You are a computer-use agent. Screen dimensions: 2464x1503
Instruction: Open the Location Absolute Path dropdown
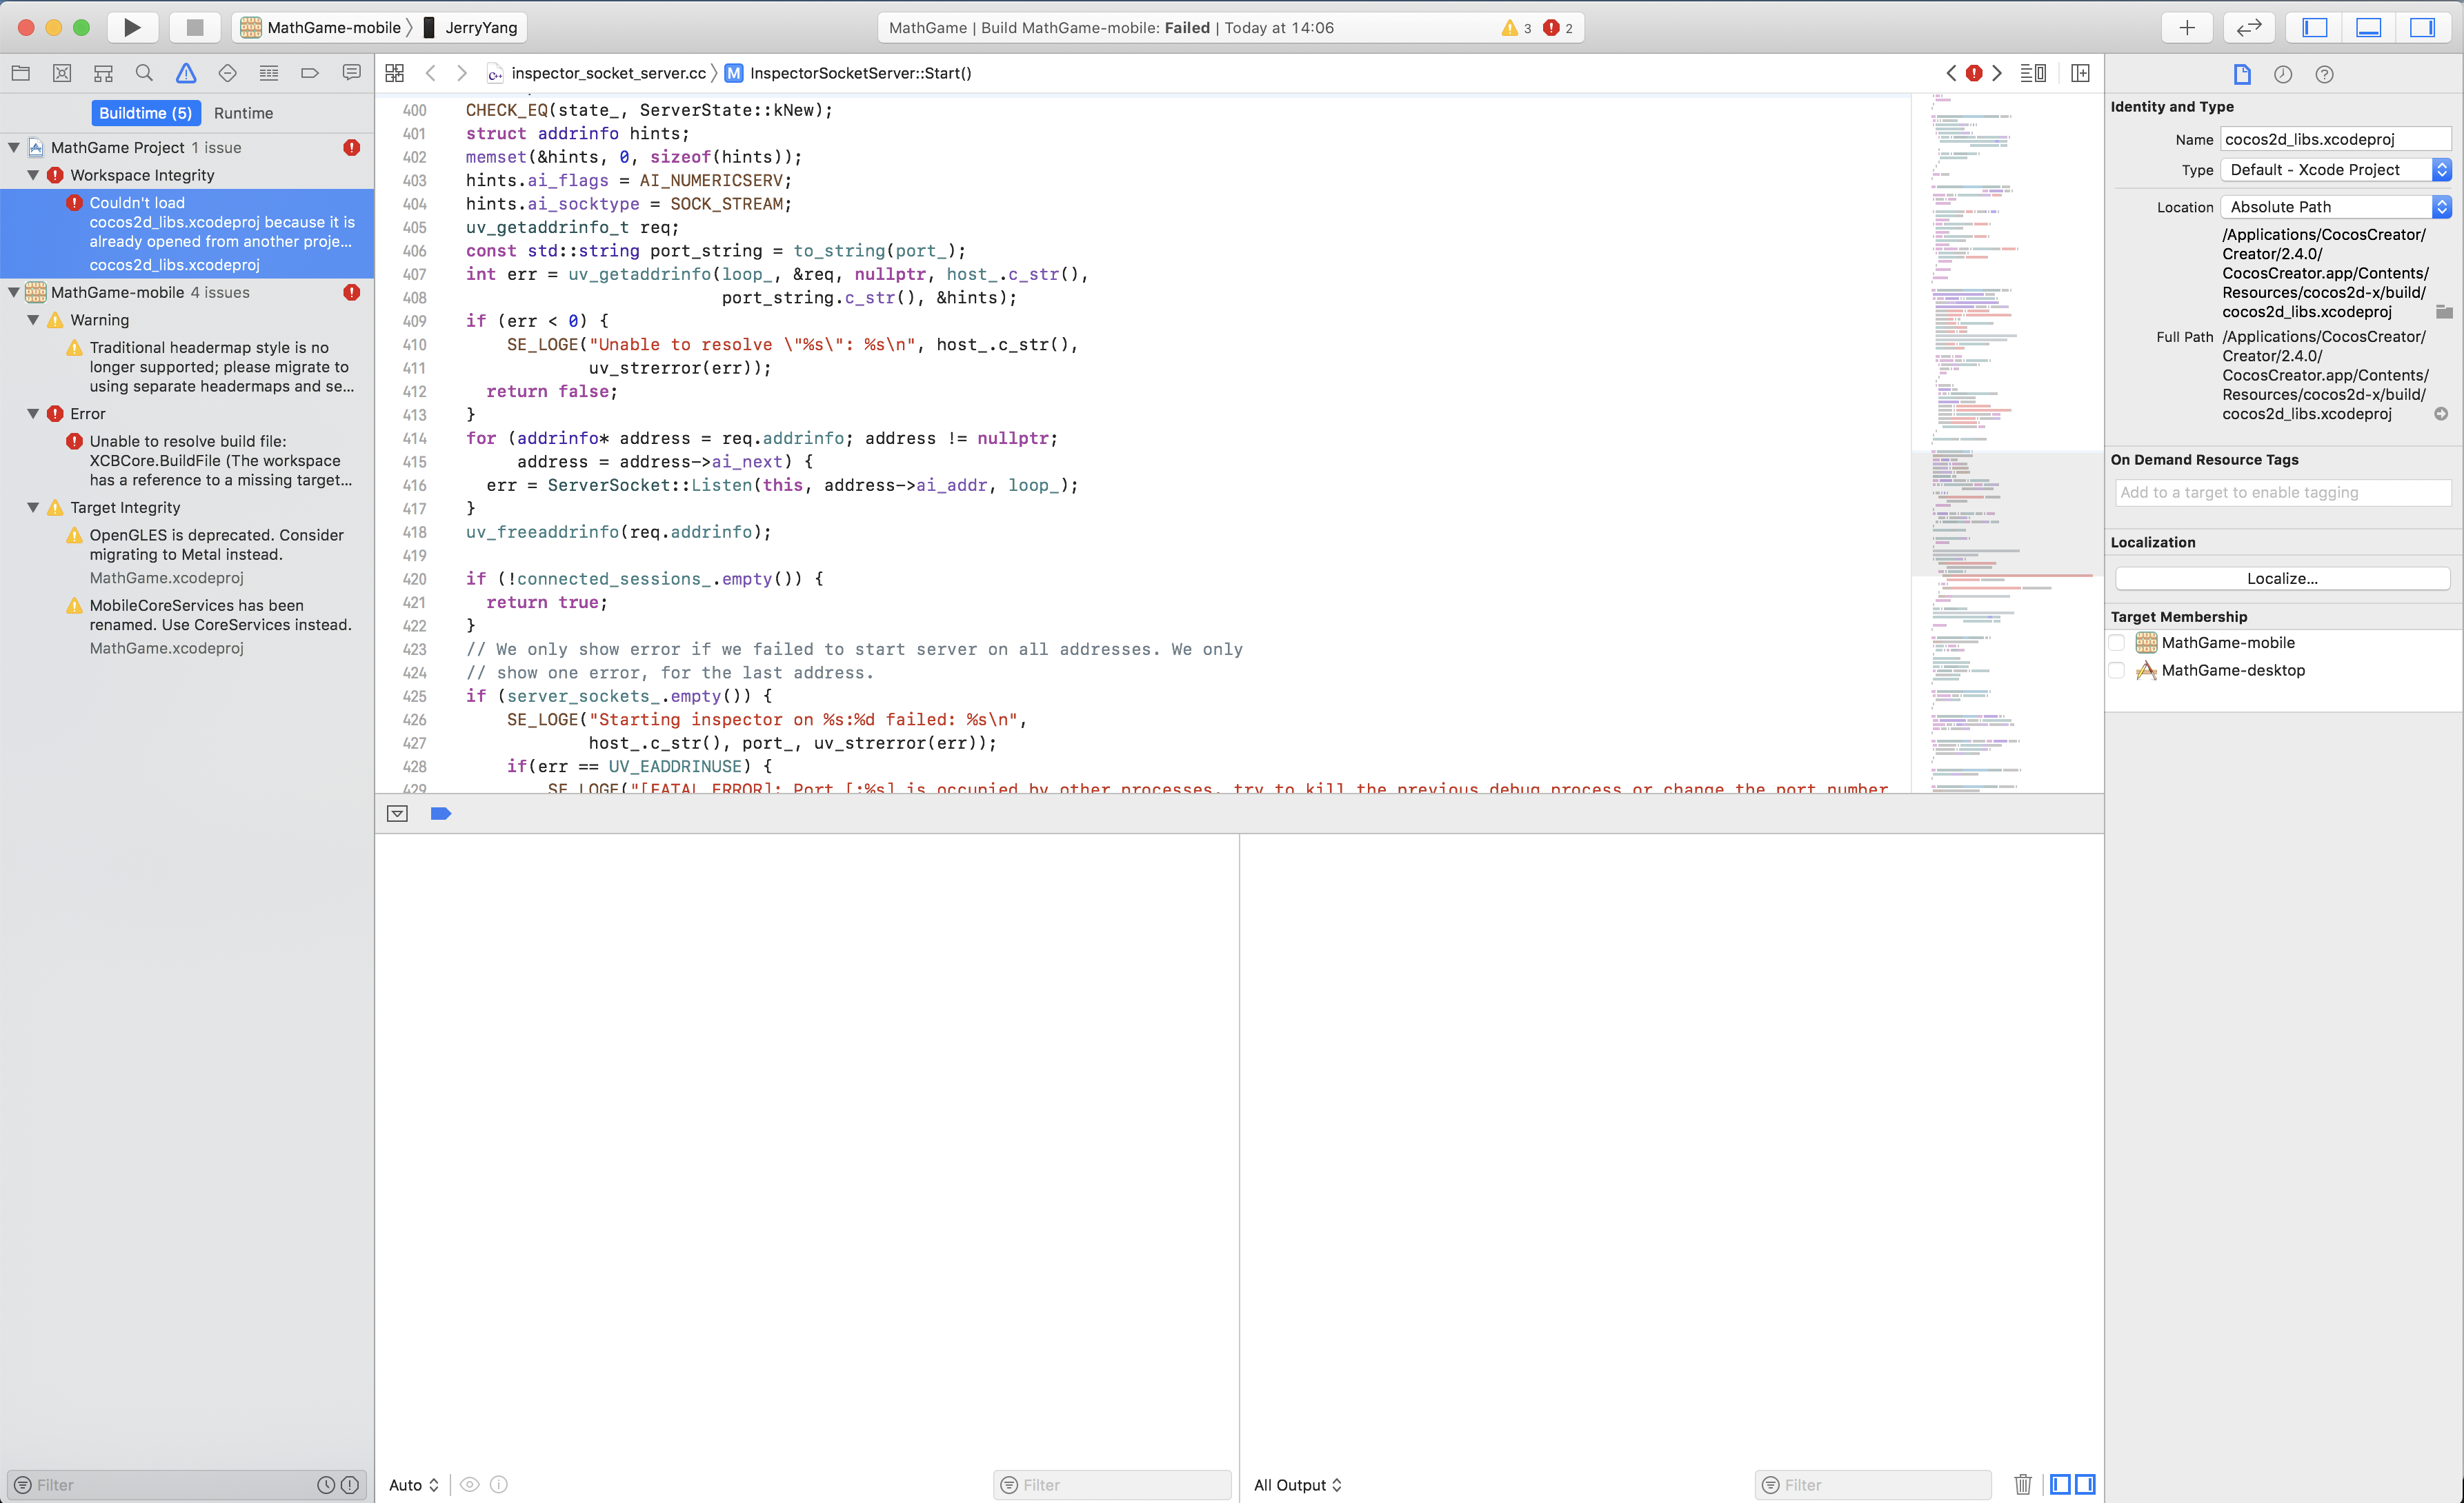[2335, 207]
